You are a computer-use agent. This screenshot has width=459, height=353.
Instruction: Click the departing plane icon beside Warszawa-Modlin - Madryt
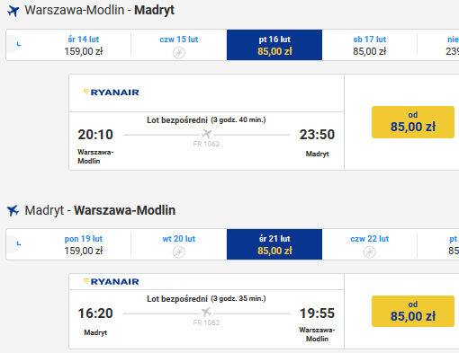coord(13,11)
